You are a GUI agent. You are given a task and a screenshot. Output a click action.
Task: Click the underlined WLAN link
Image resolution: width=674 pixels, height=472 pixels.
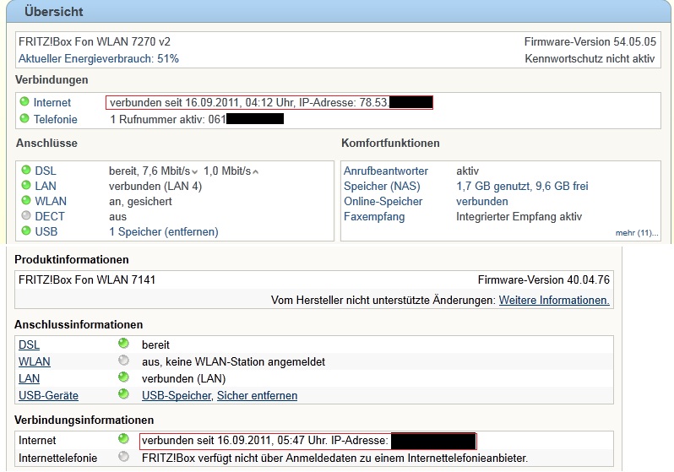(34, 361)
